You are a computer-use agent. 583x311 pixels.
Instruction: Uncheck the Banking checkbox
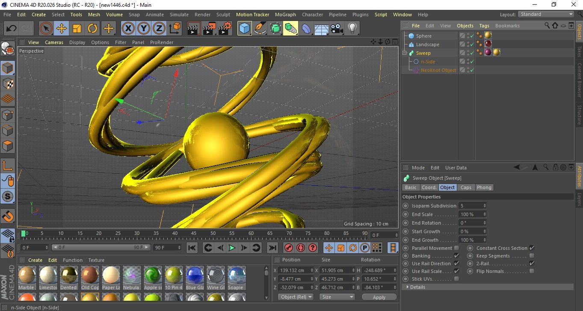click(456, 256)
